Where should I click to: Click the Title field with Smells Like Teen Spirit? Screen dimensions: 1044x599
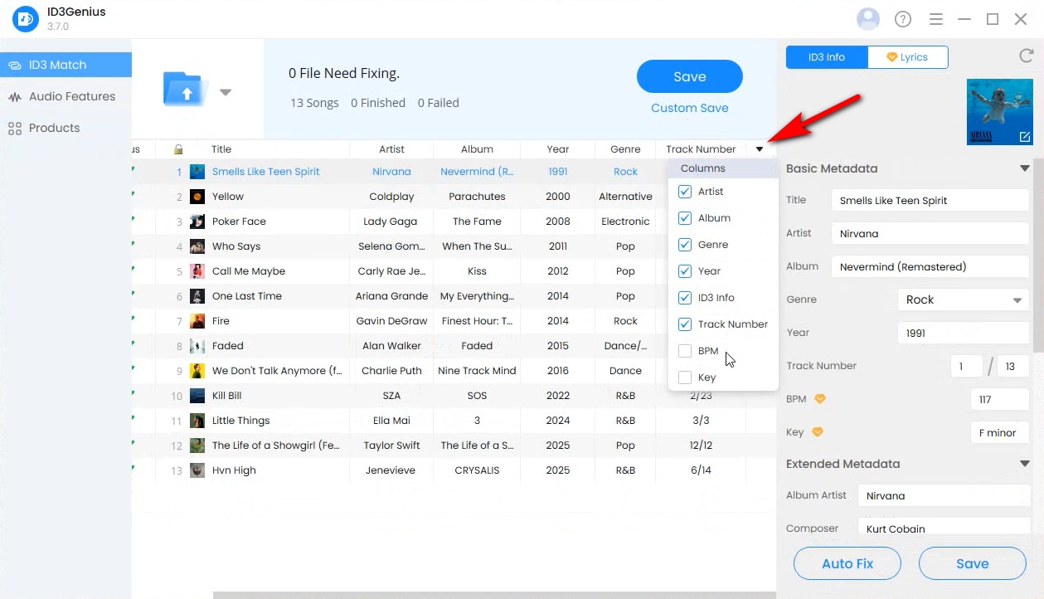[929, 201]
